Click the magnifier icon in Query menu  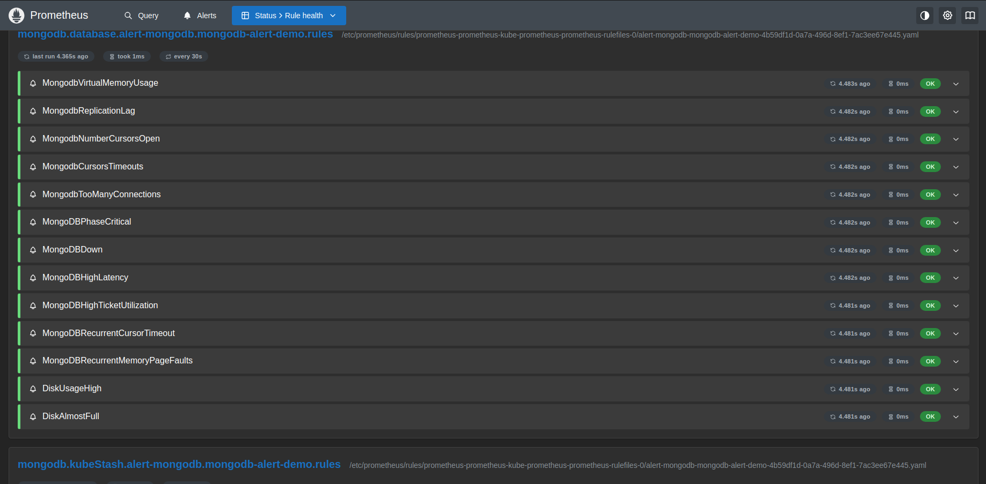tap(128, 16)
